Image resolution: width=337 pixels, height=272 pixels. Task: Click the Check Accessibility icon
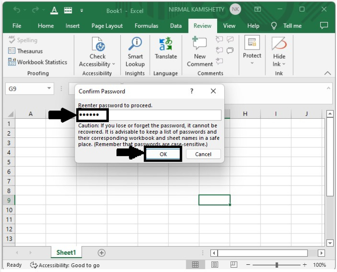[98, 45]
